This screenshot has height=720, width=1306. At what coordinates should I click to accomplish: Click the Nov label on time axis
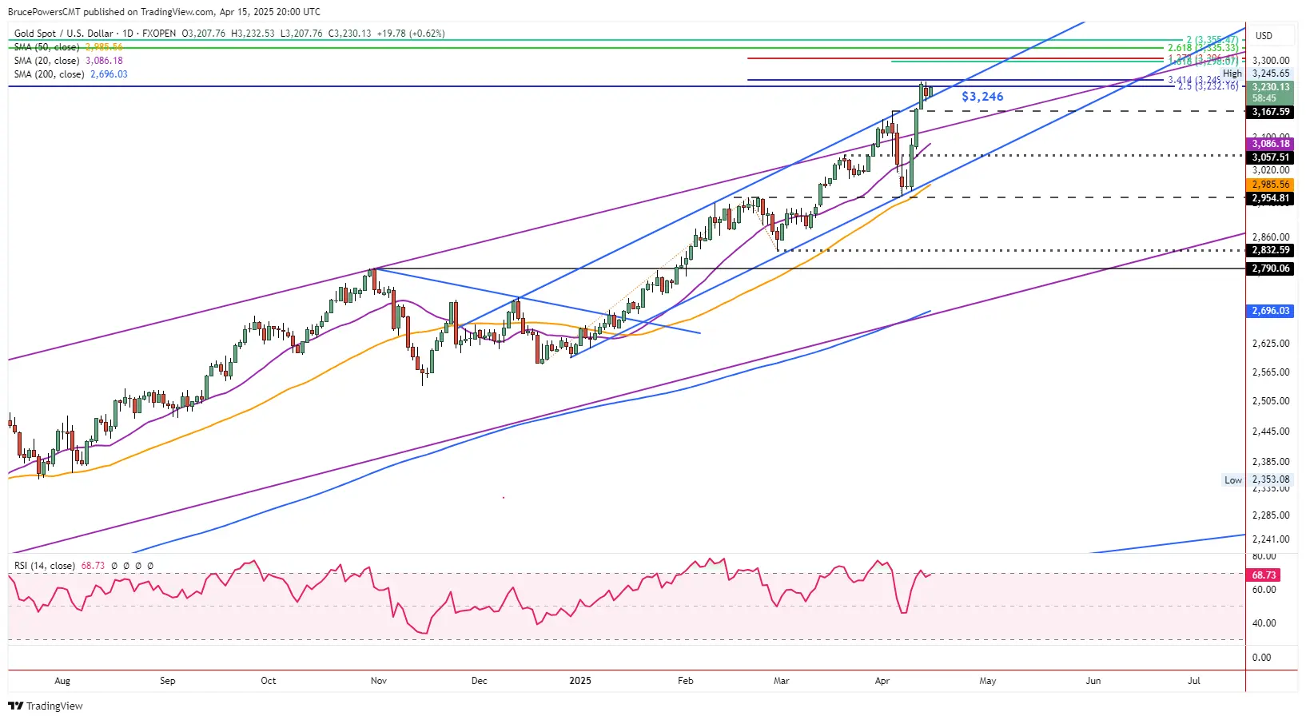378,681
